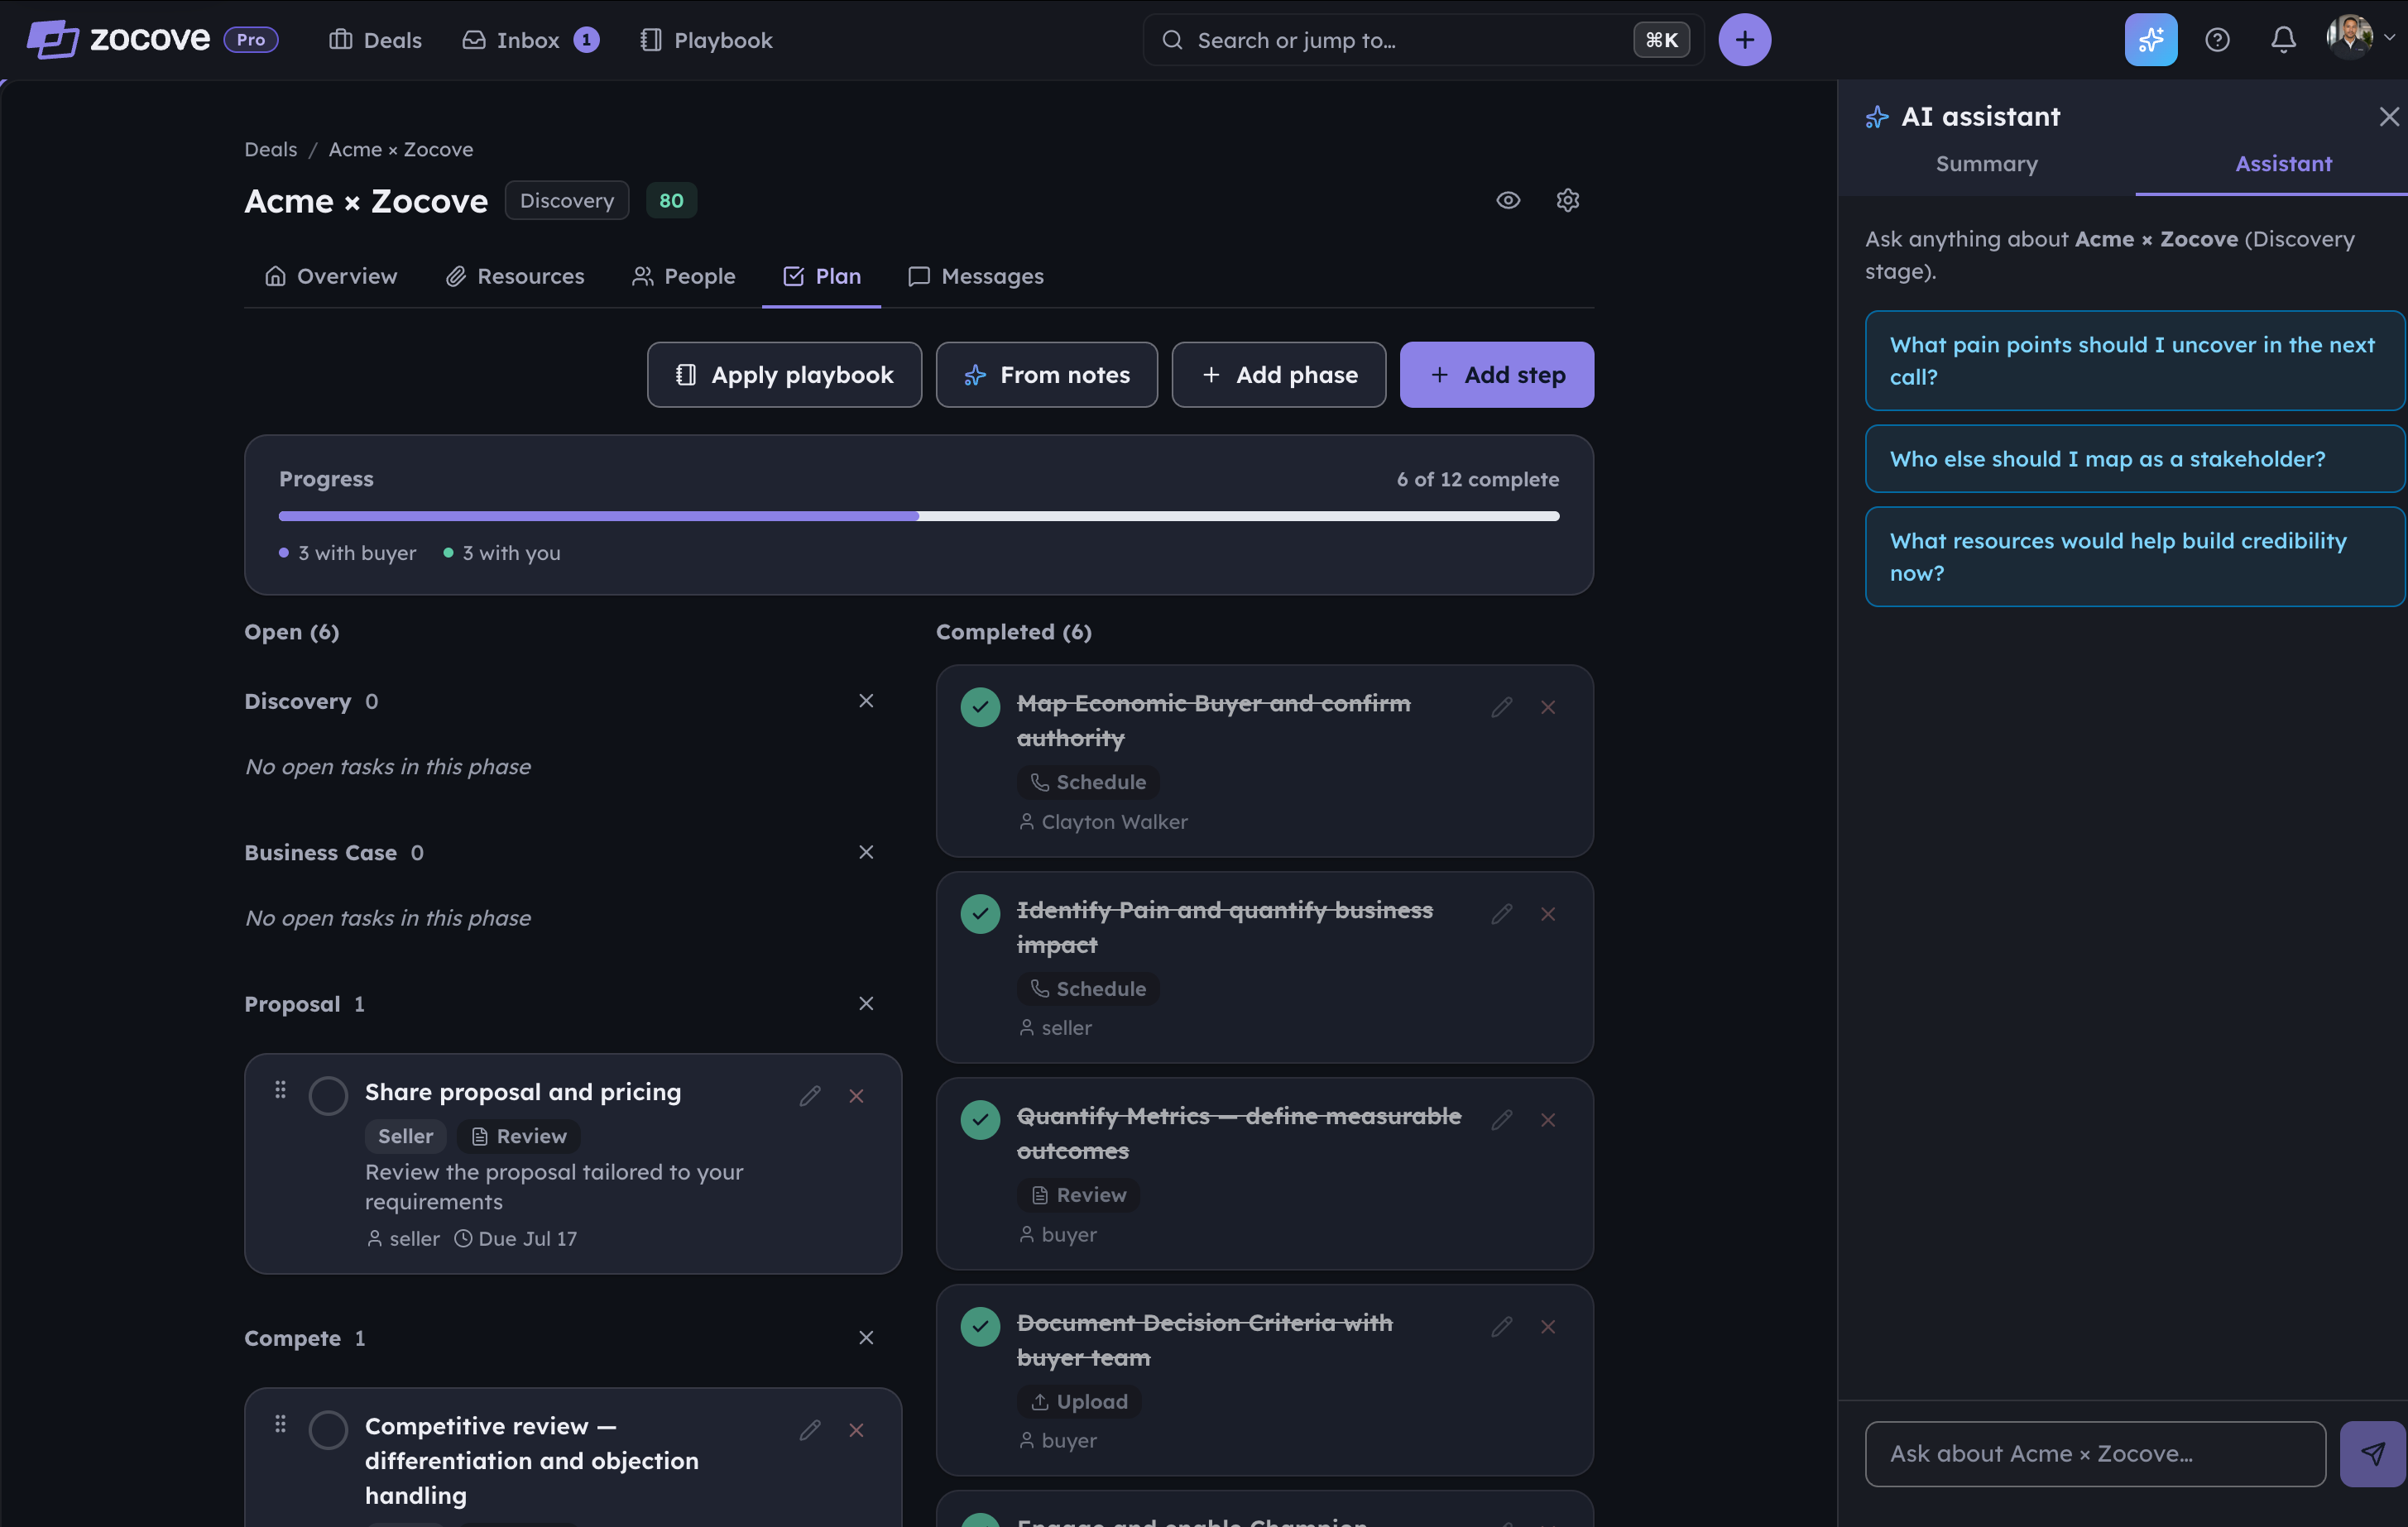2408x1527 pixels.
Task: Delete Quantify Metrics completed step
Action: click(1547, 1120)
